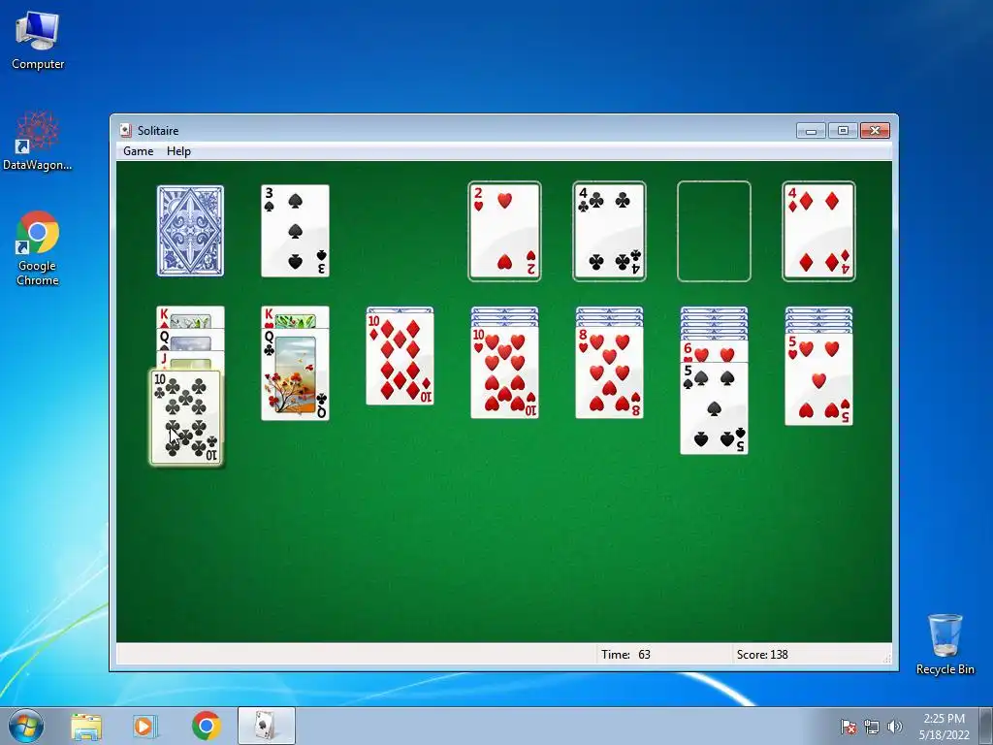
Task: Select the 3 of spades waste card
Action: tap(295, 231)
